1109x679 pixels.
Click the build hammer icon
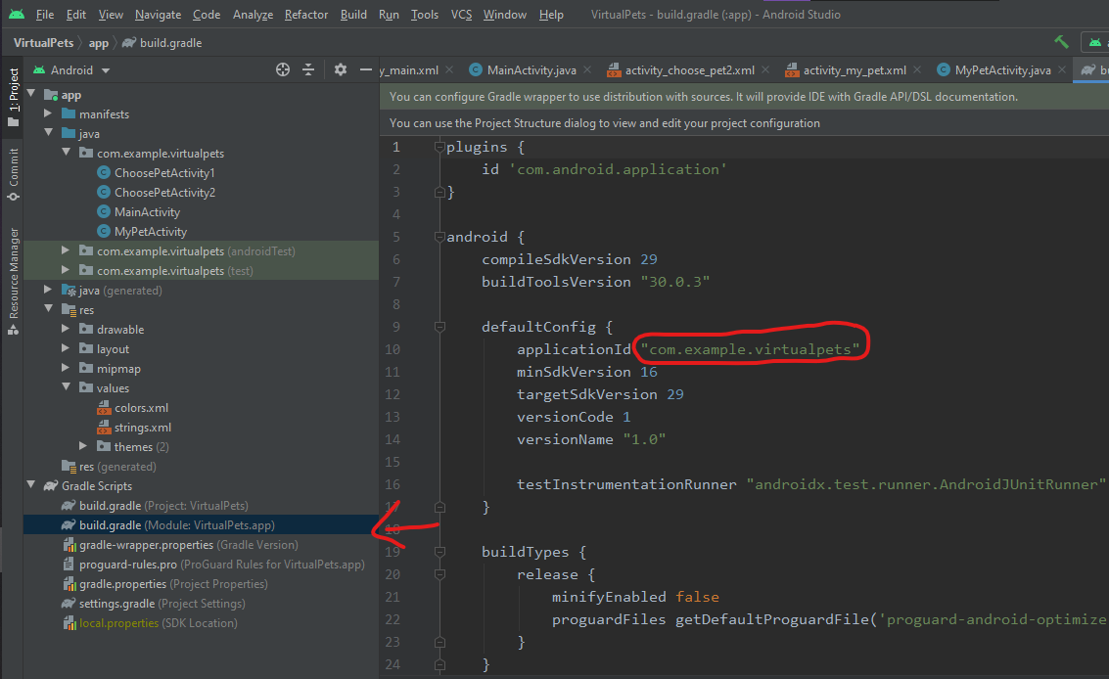pos(1061,42)
